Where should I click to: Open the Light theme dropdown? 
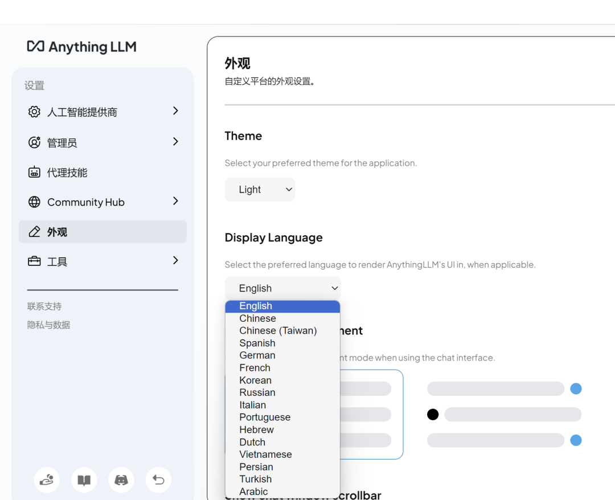tap(260, 190)
